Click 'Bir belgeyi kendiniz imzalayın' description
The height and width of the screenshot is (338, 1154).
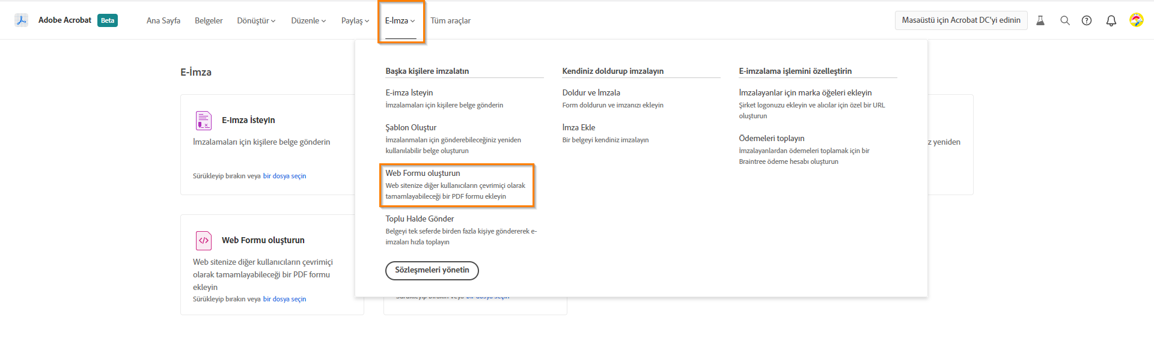(x=605, y=140)
